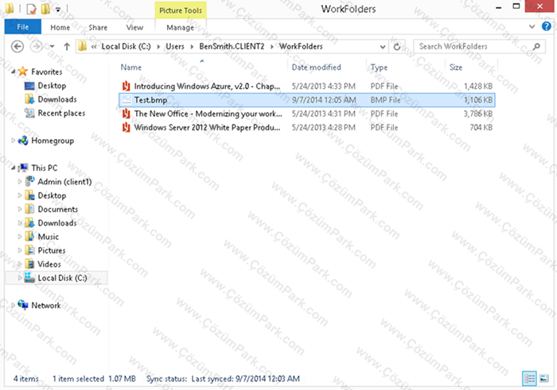
Task: Click the New Folder quick access icon
Action: coord(45,9)
